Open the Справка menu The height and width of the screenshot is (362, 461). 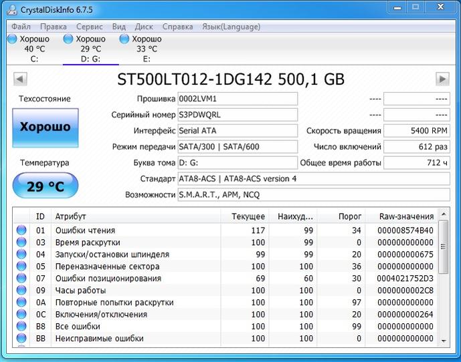click(x=177, y=27)
